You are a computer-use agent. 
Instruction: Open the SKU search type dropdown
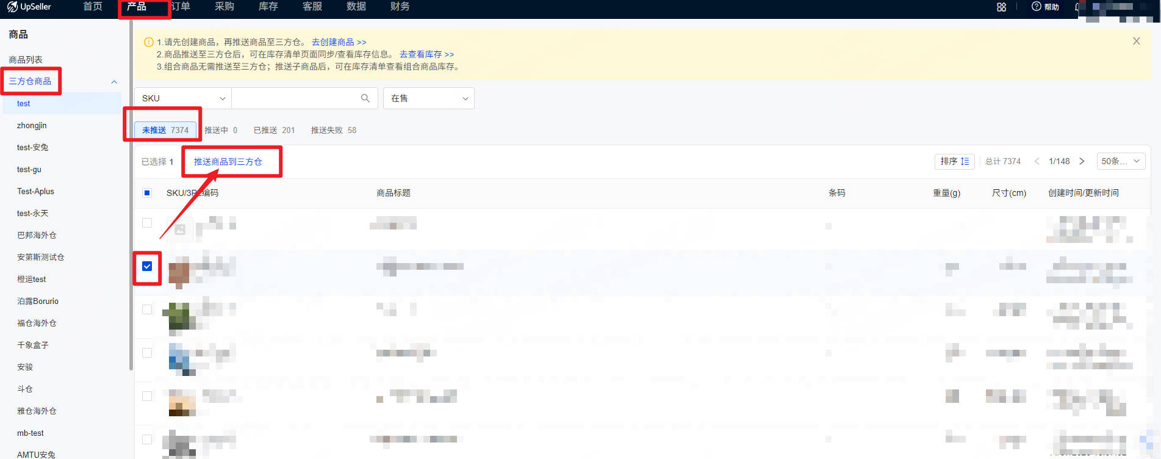[x=183, y=98]
